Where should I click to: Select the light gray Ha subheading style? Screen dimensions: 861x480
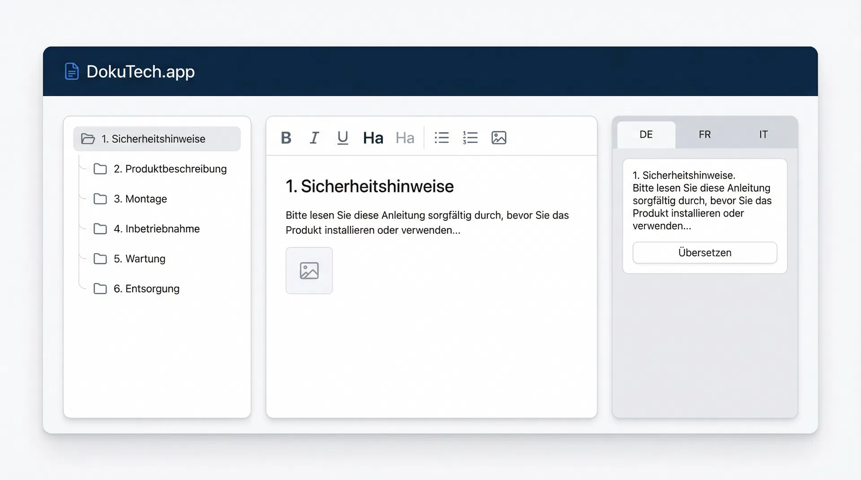(404, 138)
